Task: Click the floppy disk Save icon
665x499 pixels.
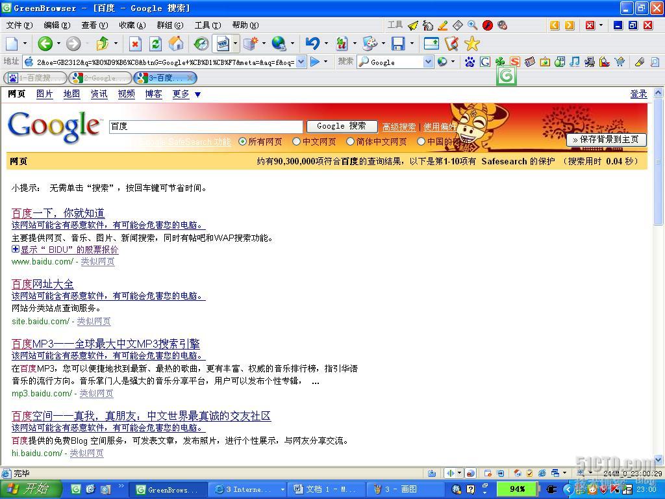Action: [398, 44]
